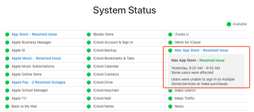
Task: Click the System Status heading
Action: coord(124,10)
